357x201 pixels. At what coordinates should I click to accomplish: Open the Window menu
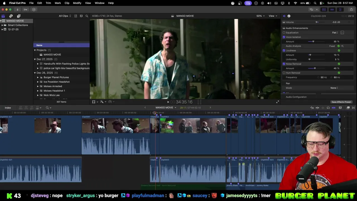click(x=100, y=3)
